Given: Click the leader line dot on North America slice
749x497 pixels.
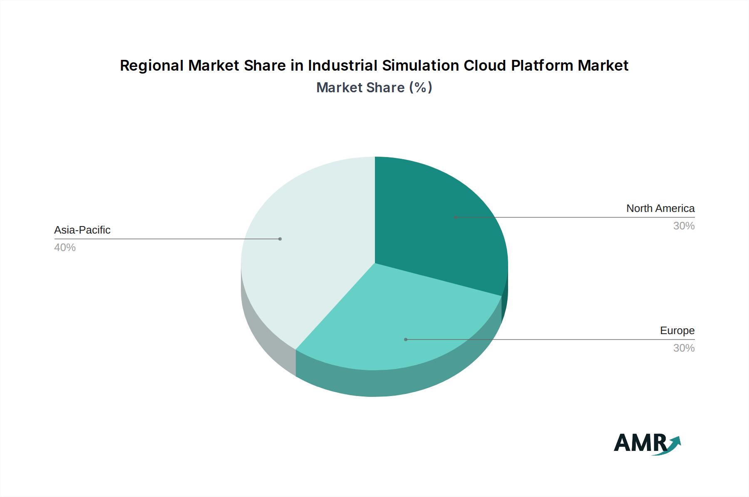Looking at the screenshot, I should click(456, 217).
